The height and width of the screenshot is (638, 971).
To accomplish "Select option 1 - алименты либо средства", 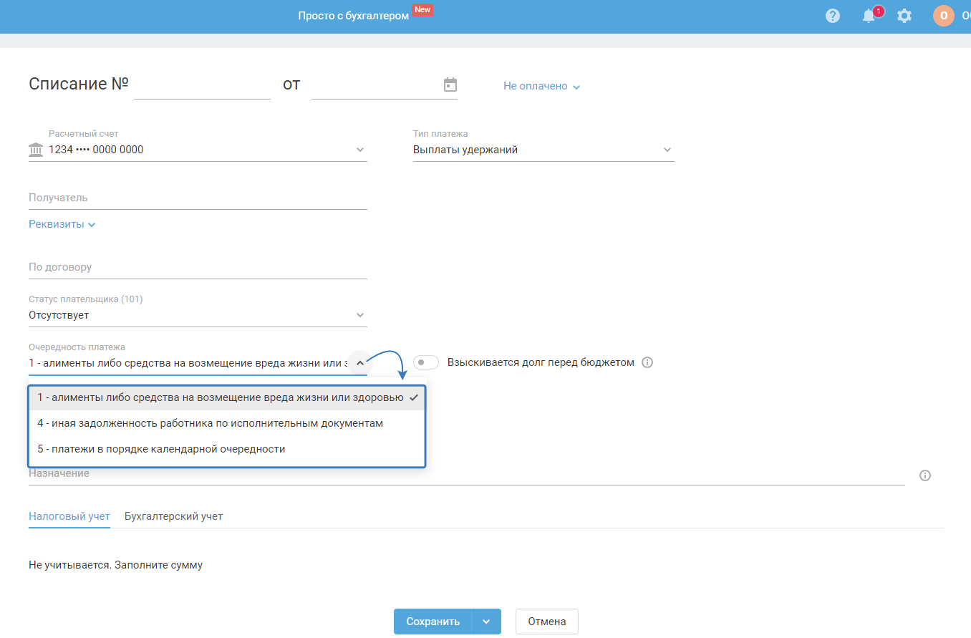I will coord(228,397).
